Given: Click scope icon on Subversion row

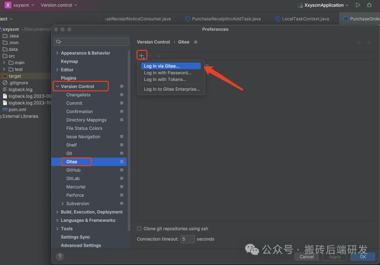Looking at the screenshot, I should coord(122,203).
